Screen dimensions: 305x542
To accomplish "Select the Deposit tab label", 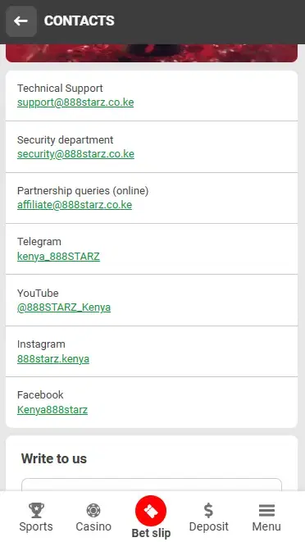I will (x=208, y=526).
